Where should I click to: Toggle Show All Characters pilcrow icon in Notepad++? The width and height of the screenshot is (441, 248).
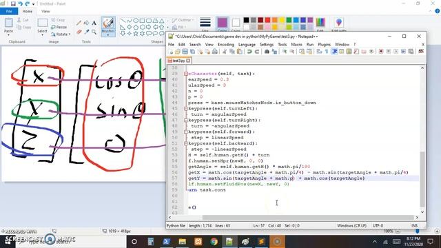click(326, 52)
